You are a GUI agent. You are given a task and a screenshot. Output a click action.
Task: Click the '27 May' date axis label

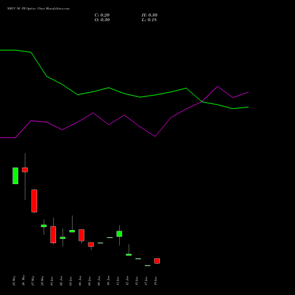tap(33, 280)
